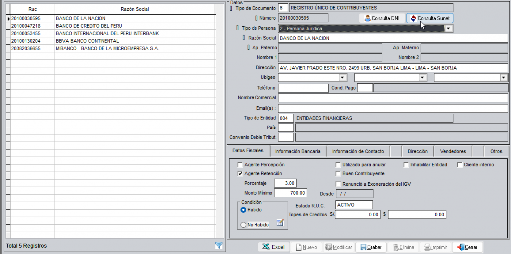
Task: Select the Habido radio option
Action: pyautogui.click(x=243, y=210)
